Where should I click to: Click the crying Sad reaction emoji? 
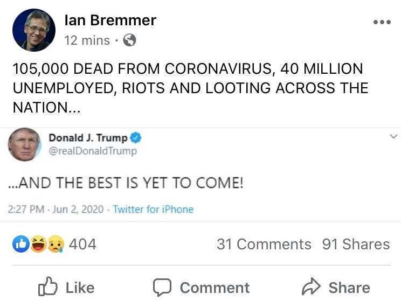pos(54,244)
